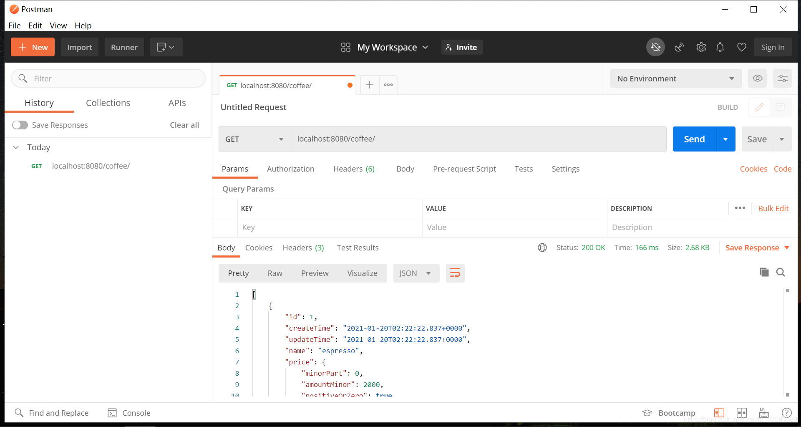The height and width of the screenshot is (427, 801).
Task: Open the My Workspace dropdown
Action: tap(384, 47)
